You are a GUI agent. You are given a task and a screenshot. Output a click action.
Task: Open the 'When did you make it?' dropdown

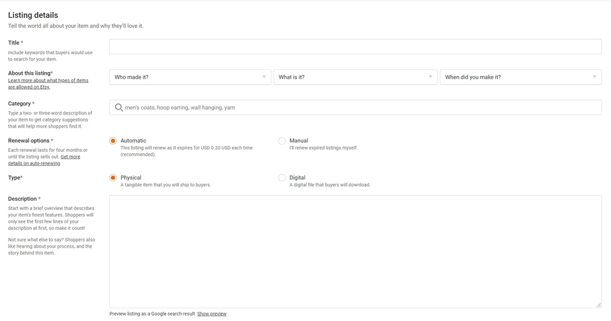520,77
